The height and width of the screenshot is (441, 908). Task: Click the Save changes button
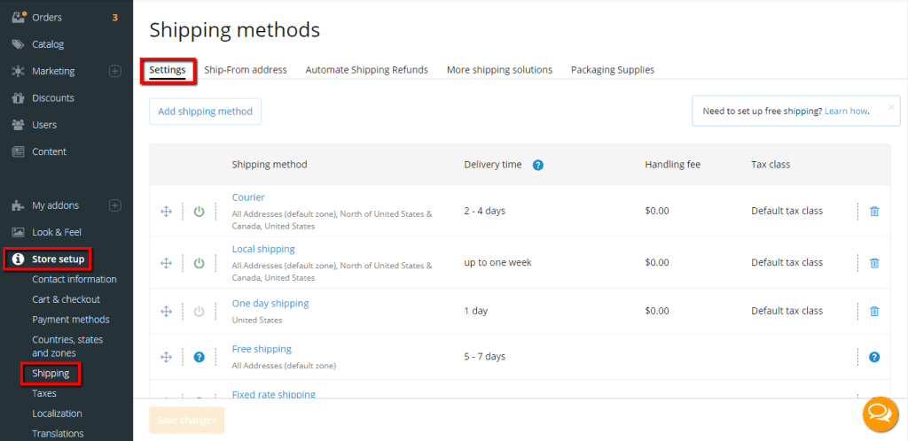click(186, 421)
